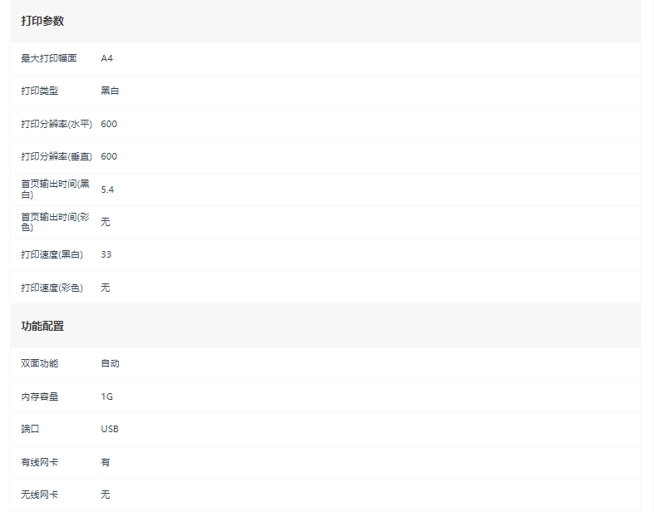The height and width of the screenshot is (512, 654).
Task: Click the 33 print speed value
Action: pos(106,254)
